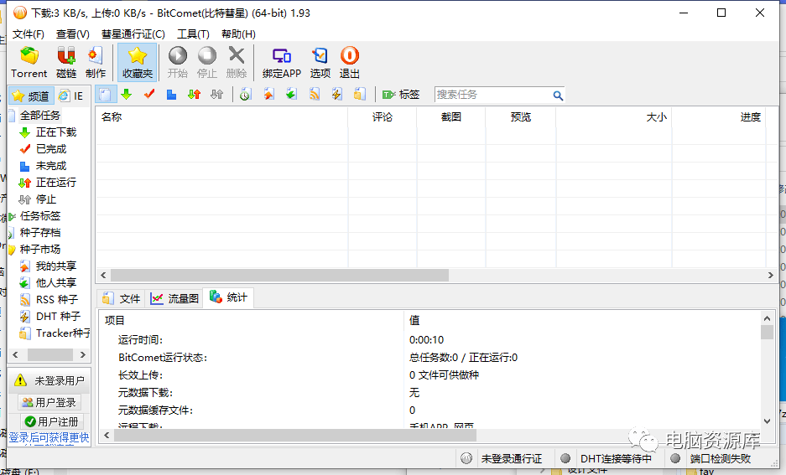This screenshot has width=786, height=475.
Task: Toggle the favorites bar (收藏夹)
Action: tap(138, 63)
